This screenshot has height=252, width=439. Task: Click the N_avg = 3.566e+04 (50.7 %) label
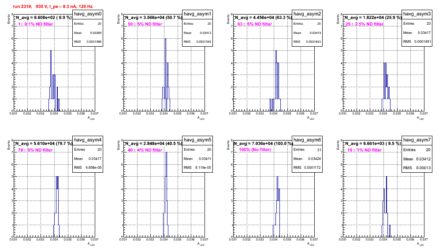(153, 17)
